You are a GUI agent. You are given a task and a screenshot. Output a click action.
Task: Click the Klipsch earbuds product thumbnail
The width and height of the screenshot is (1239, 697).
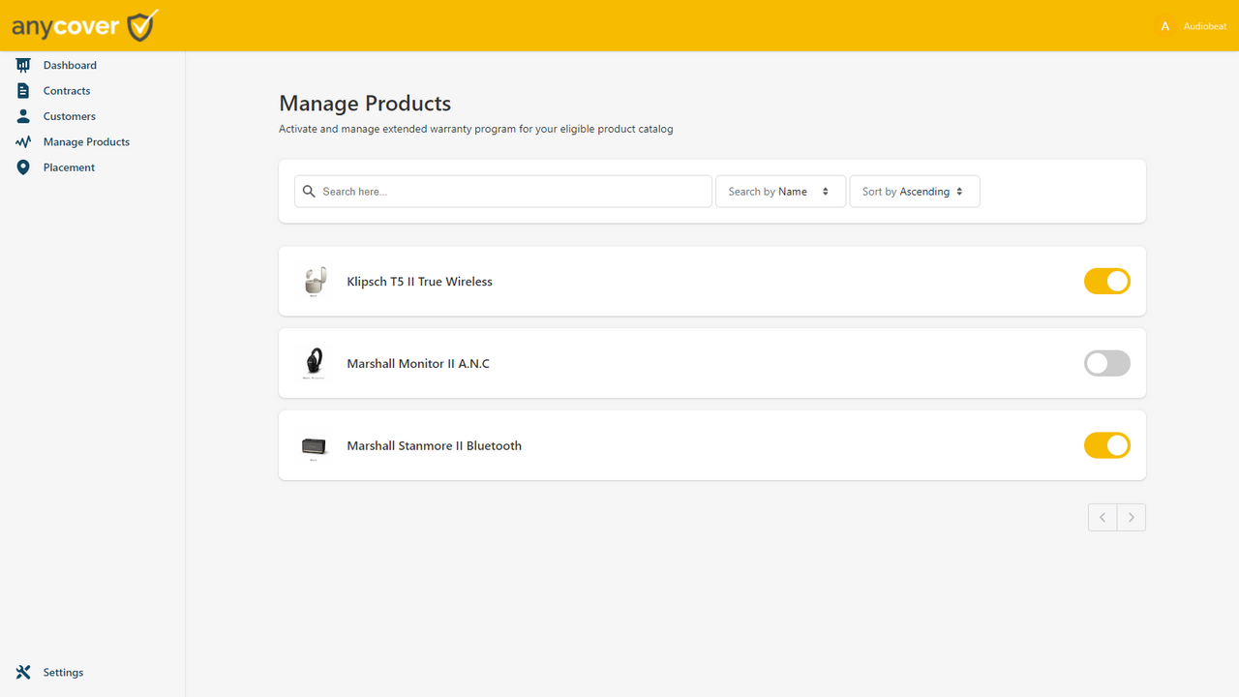point(314,281)
